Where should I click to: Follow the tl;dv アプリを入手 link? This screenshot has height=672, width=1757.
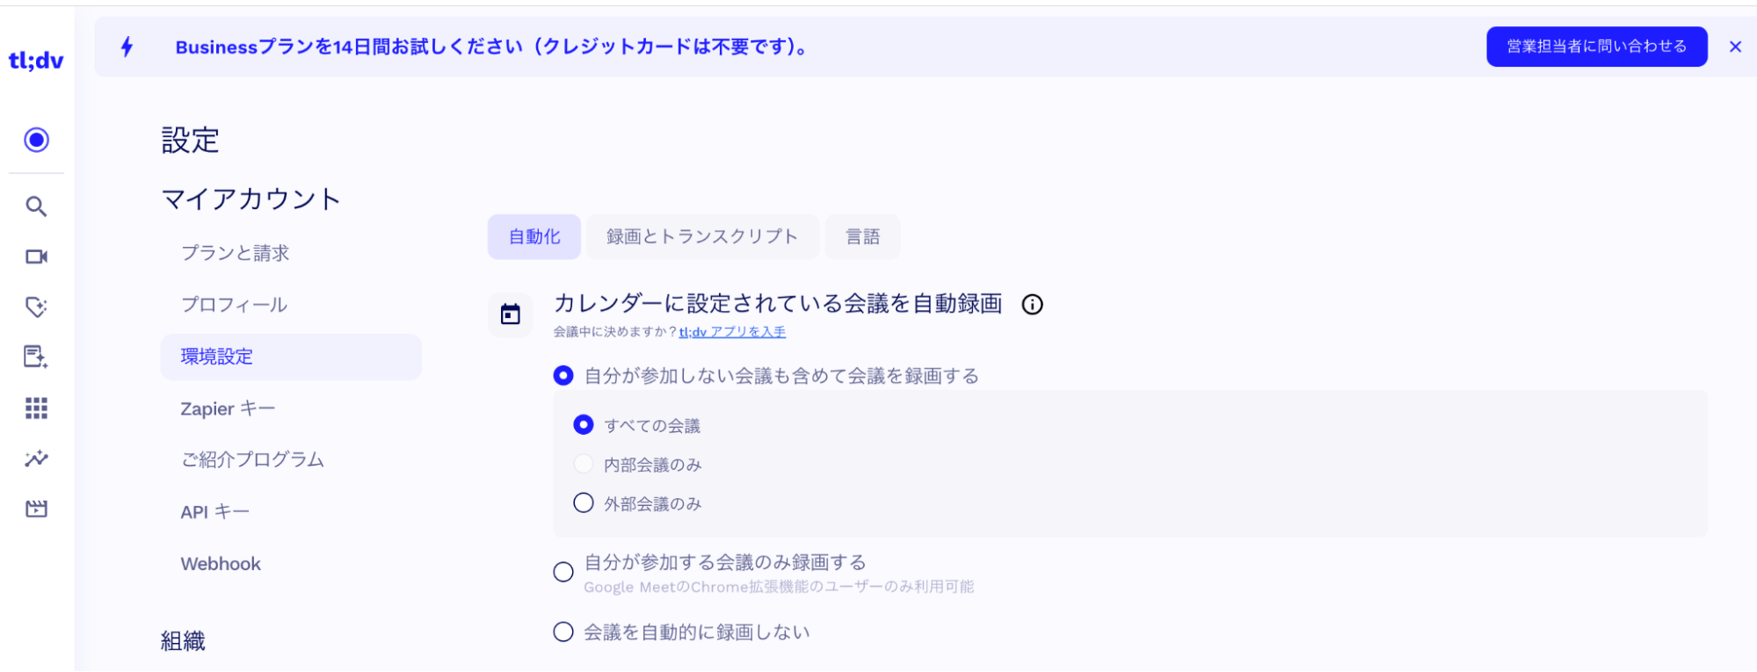[x=732, y=332]
